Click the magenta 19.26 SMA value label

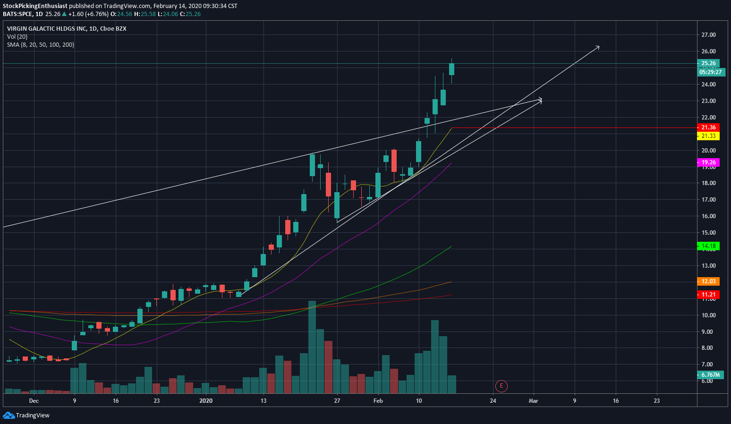[x=708, y=162]
